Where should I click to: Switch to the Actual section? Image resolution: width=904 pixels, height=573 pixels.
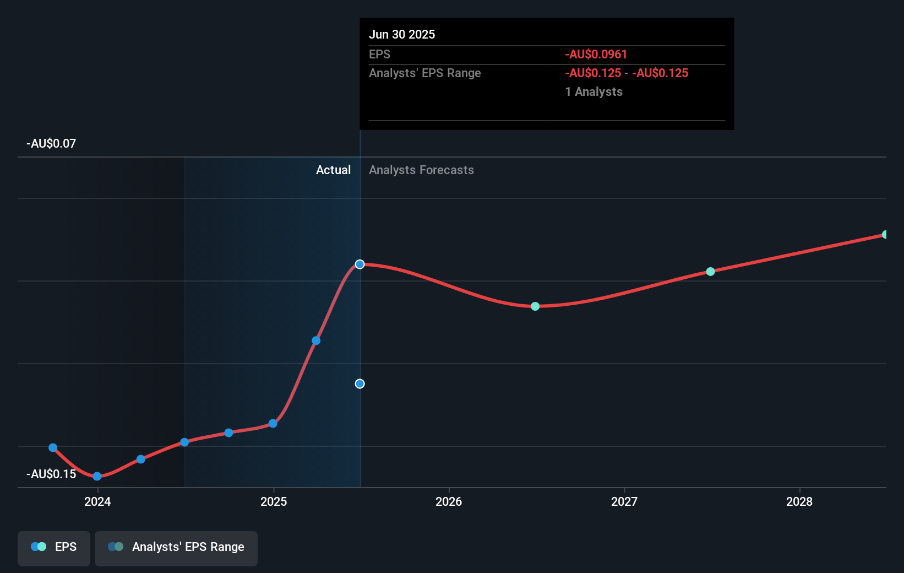[x=333, y=170]
